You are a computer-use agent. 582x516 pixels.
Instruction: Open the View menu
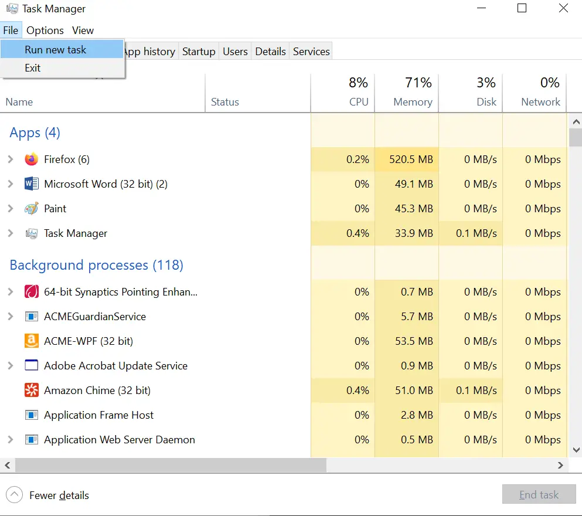point(83,30)
